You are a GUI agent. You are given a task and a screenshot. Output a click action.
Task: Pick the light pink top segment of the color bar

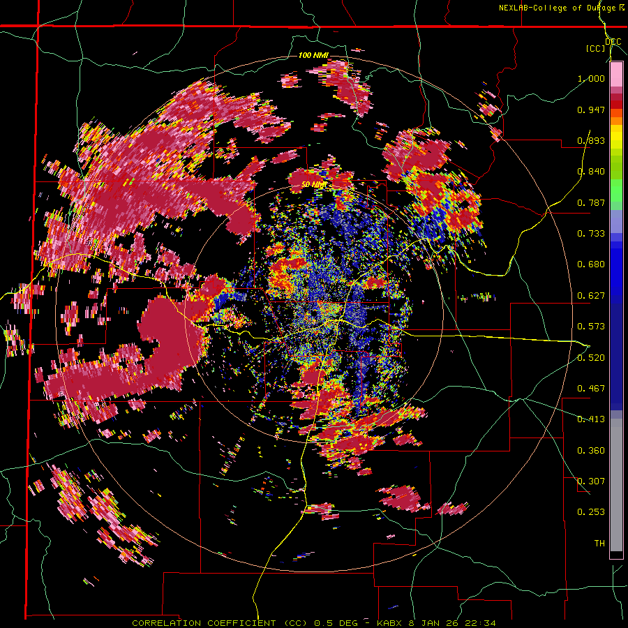[616, 75]
